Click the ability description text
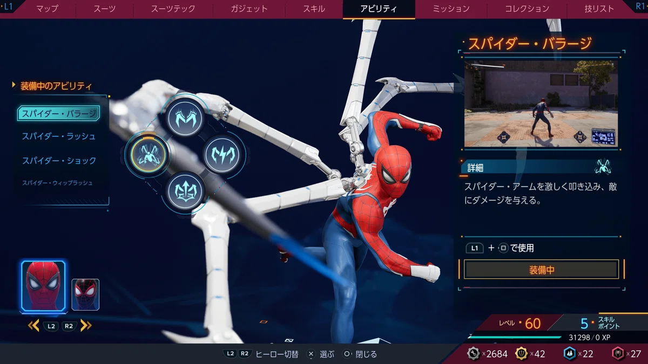This screenshot has width=648, height=364. (x=541, y=193)
